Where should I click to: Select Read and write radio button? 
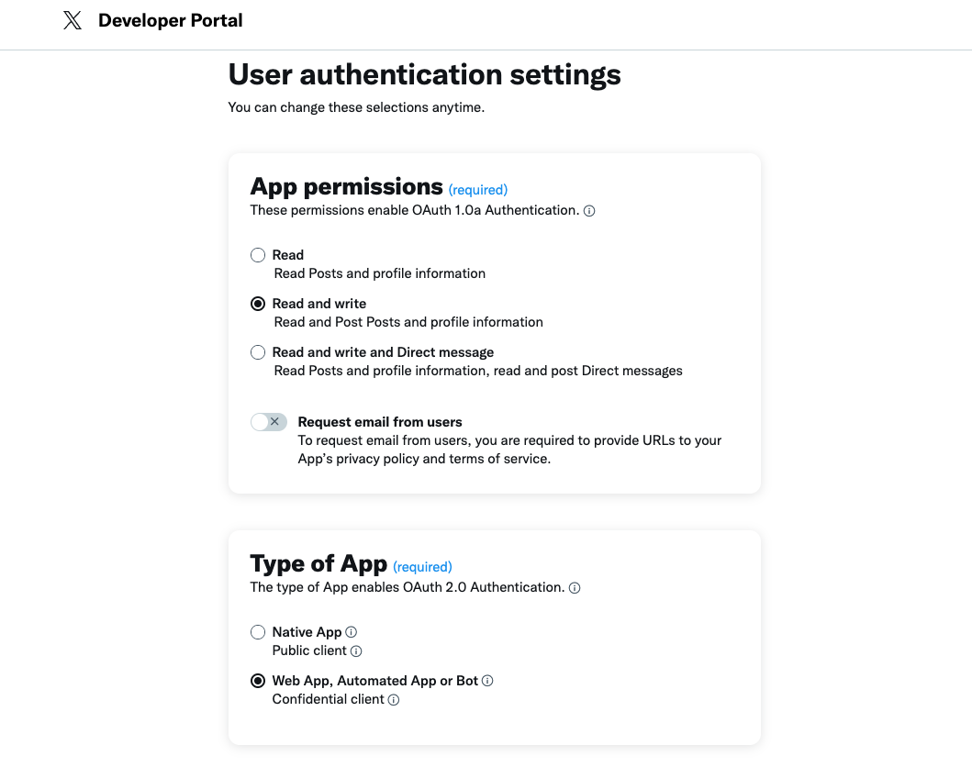pos(258,304)
